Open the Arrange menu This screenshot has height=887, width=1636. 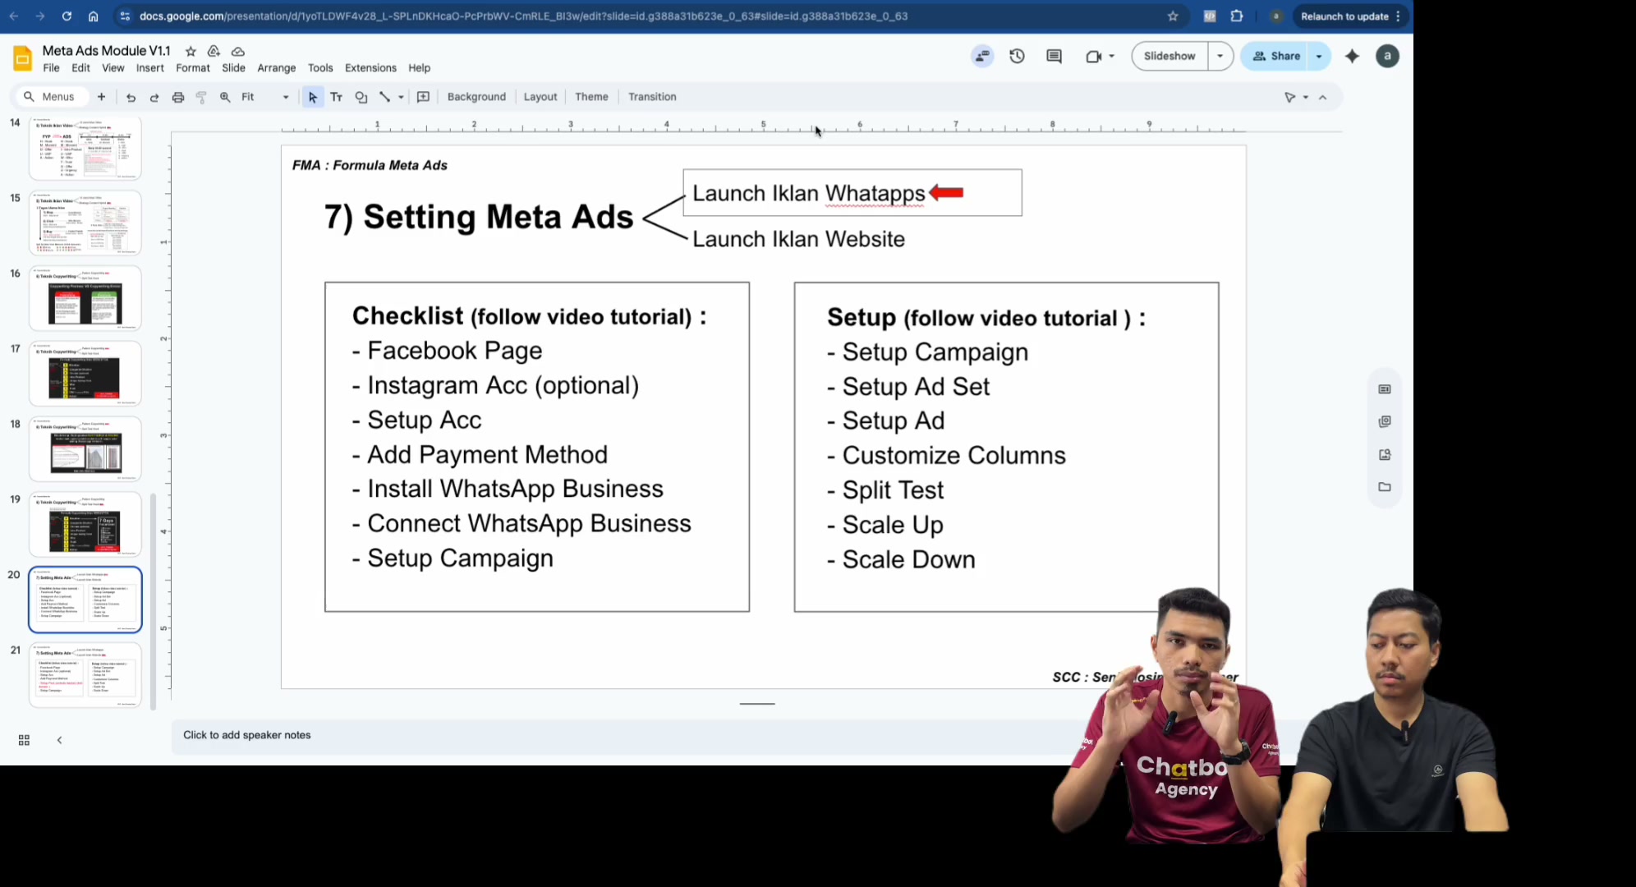point(276,68)
